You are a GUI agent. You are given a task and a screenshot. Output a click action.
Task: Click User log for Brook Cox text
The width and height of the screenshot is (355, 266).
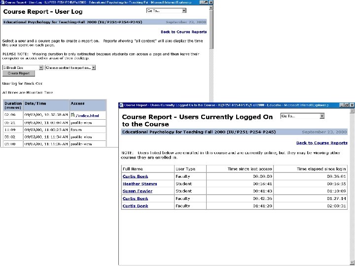point(22,83)
